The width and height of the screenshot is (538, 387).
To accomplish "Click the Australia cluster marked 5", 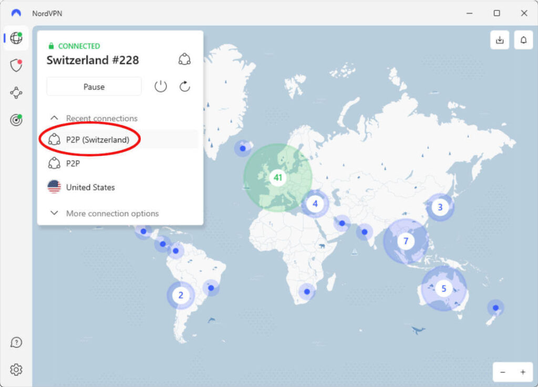I will 443,289.
